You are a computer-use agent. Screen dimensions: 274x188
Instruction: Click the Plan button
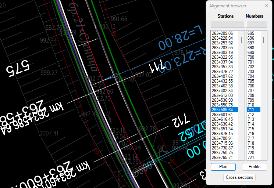coord(223,167)
